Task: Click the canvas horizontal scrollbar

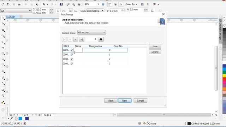Action: click(164, 115)
